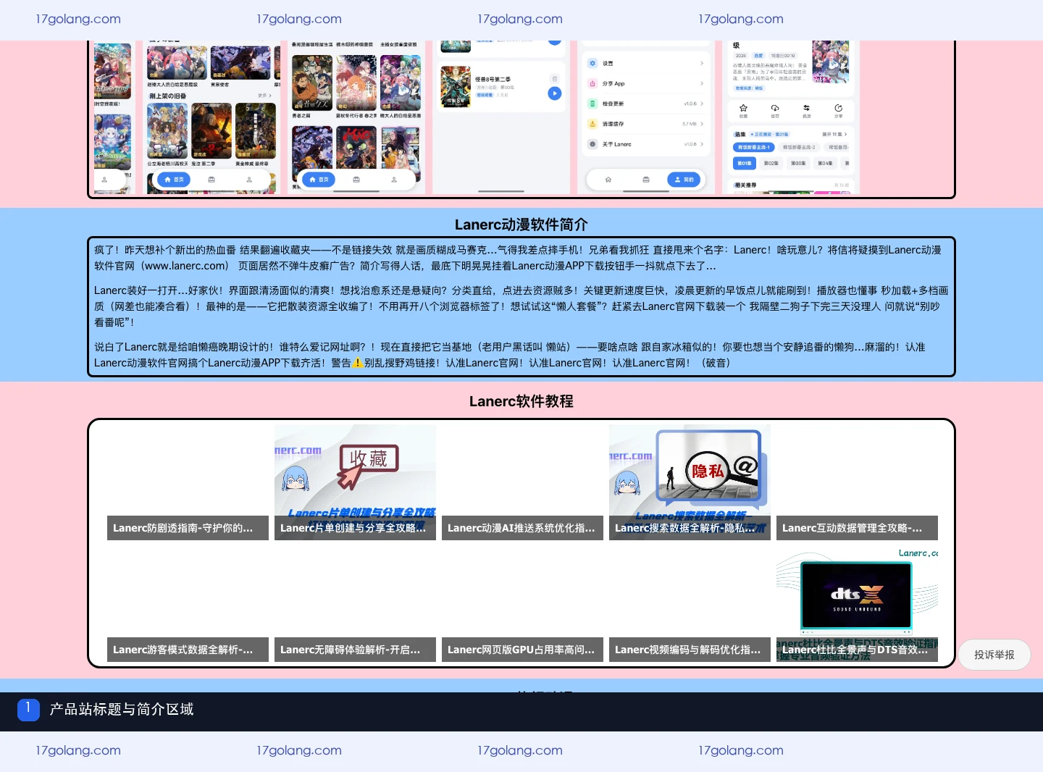The image size is (1043, 772).
Task: Tap the 收藏 star icon
Action: 743,108
